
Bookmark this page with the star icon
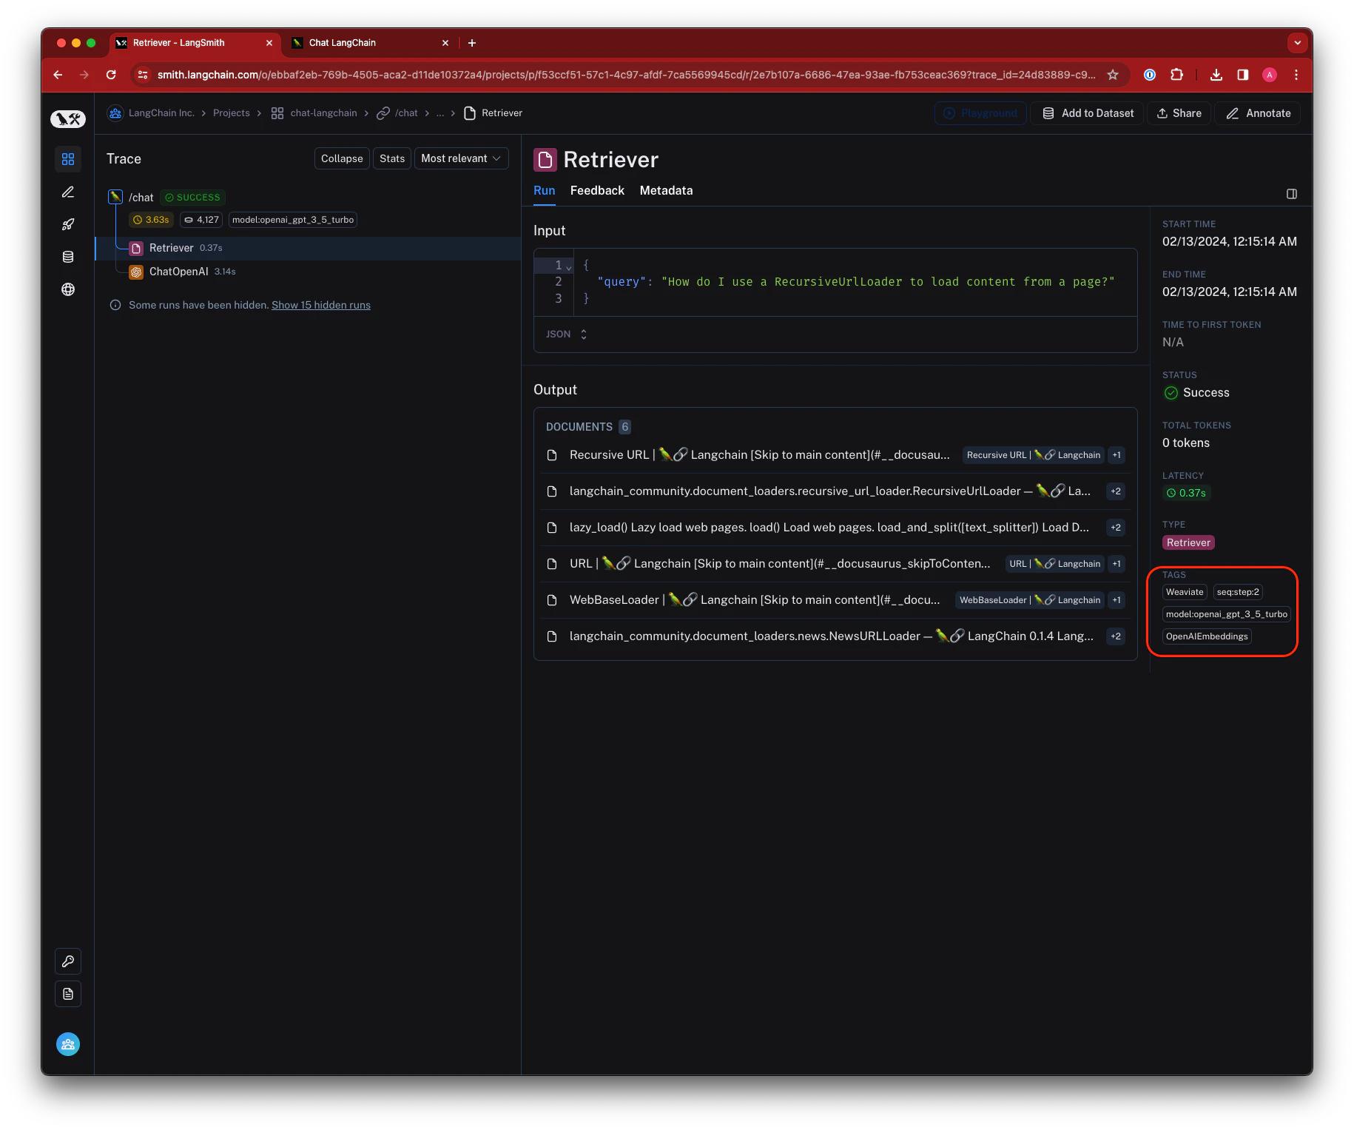pos(1112,75)
